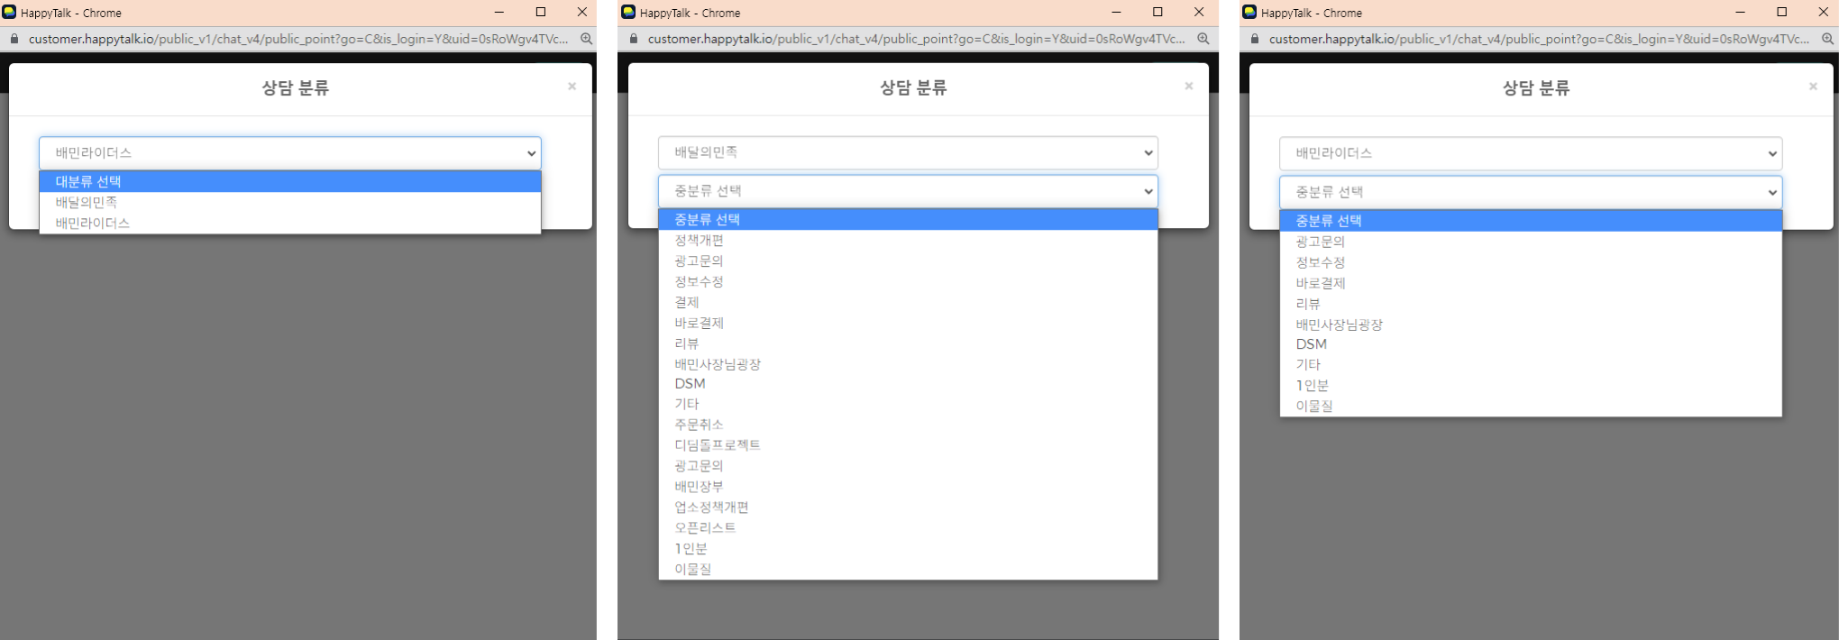Choose 결제 option in middle window list
This screenshot has width=1839, height=640.
pyautogui.click(x=908, y=302)
